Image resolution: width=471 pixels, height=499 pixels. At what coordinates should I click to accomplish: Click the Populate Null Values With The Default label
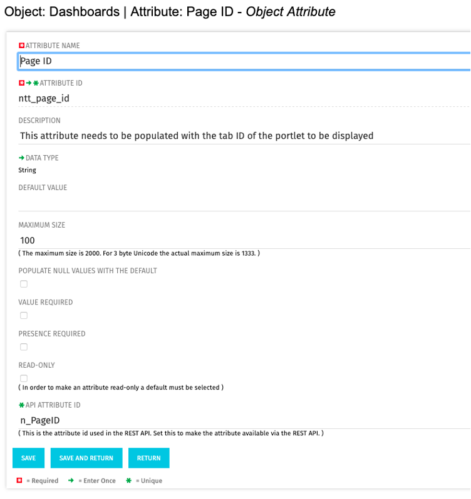click(88, 271)
